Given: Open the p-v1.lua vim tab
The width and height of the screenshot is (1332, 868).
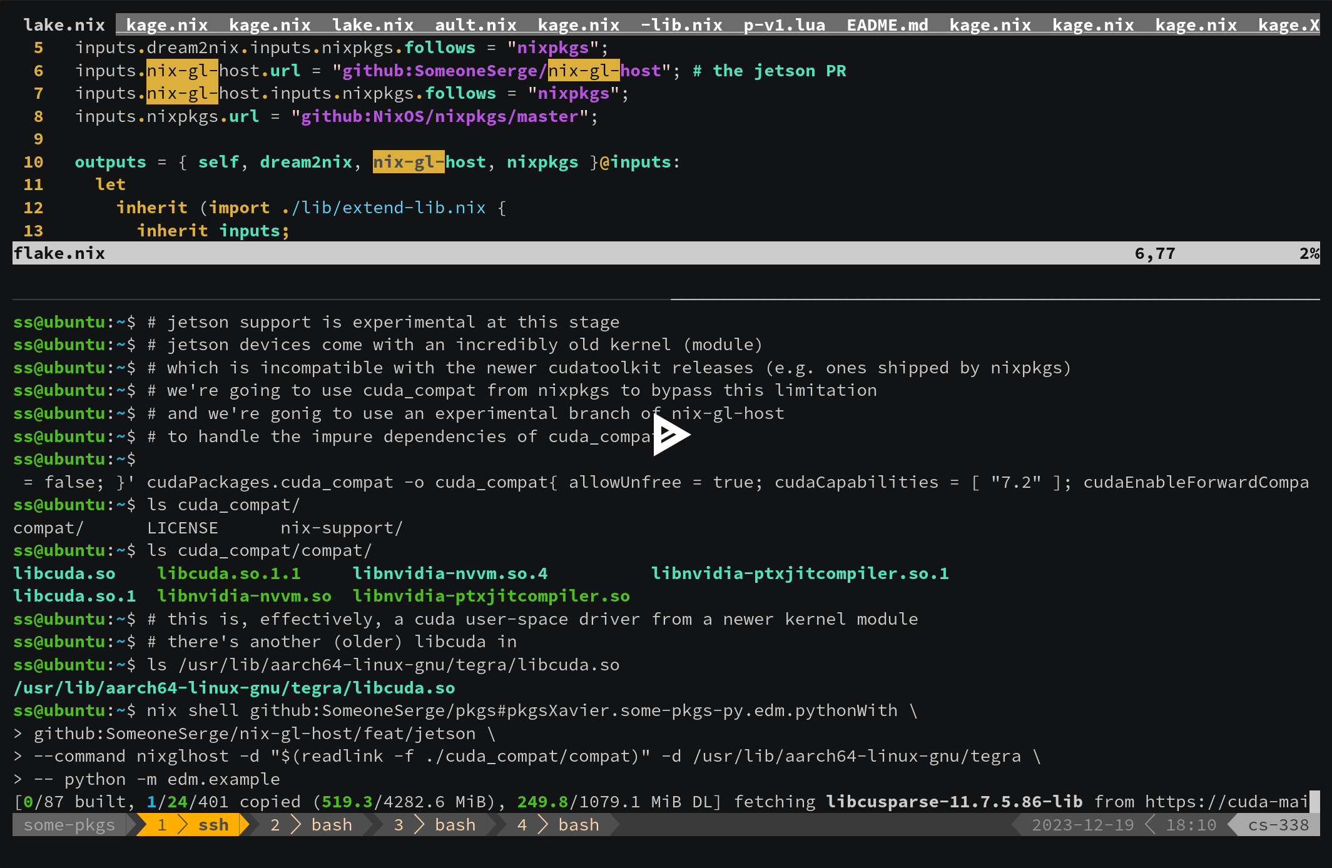Looking at the screenshot, I should click(x=784, y=25).
